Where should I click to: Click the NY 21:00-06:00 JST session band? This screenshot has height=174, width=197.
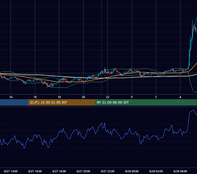pos(146,102)
